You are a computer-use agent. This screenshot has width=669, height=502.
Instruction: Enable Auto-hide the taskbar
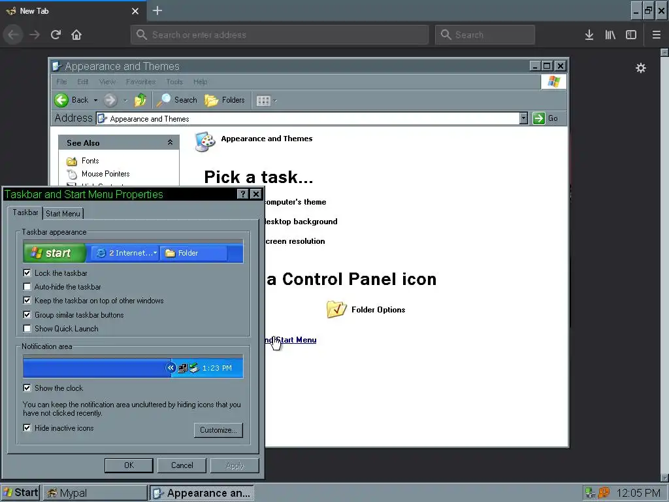(x=27, y=287)
